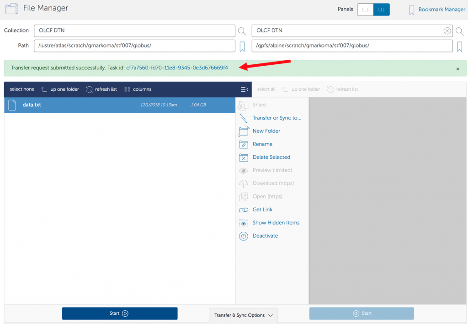
Task: Choose Transfer or Sync to... option
Action: pos(277,118)
